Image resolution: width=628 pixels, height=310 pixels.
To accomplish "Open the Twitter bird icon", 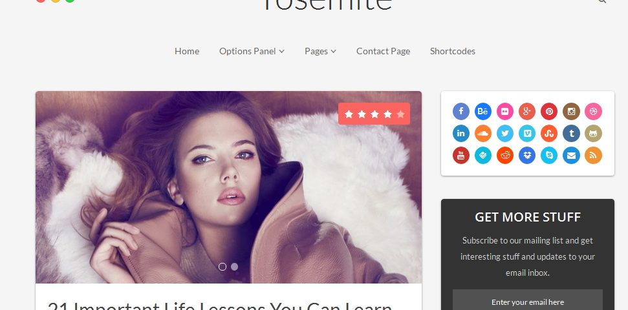I will pos(505,133).
